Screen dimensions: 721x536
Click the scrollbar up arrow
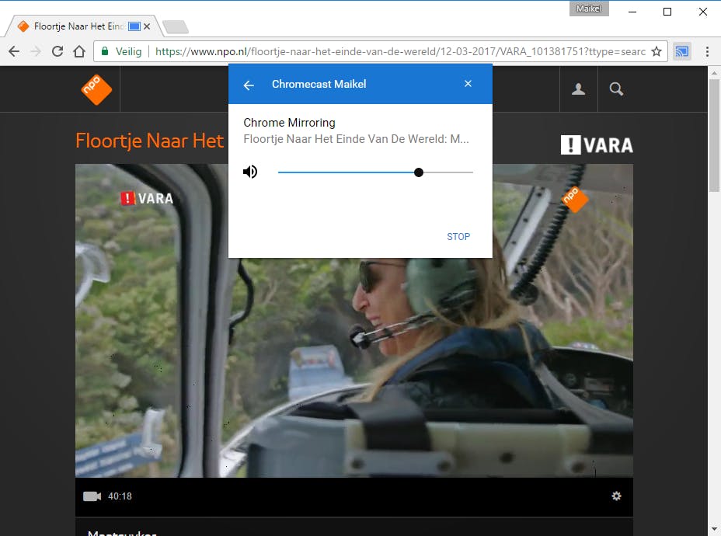[x=714, y=72]
